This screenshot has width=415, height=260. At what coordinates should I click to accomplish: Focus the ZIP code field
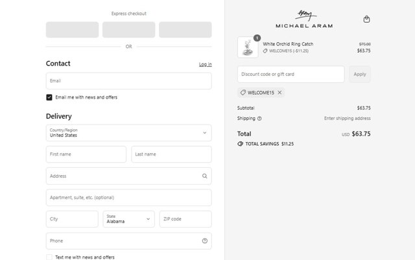[x=185, y=219]
